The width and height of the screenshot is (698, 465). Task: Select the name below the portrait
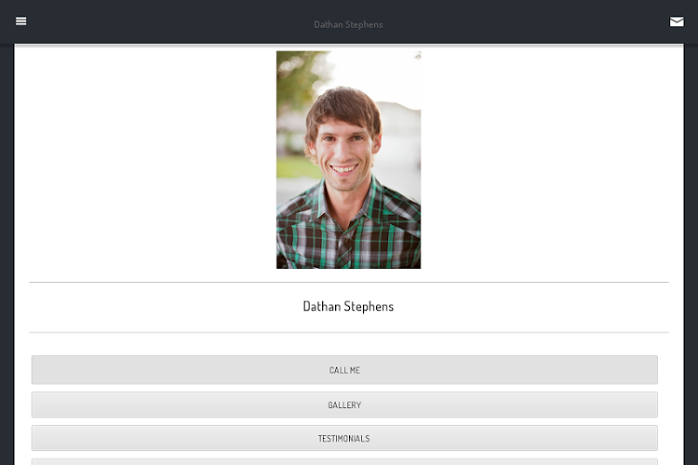coord(348,306)
